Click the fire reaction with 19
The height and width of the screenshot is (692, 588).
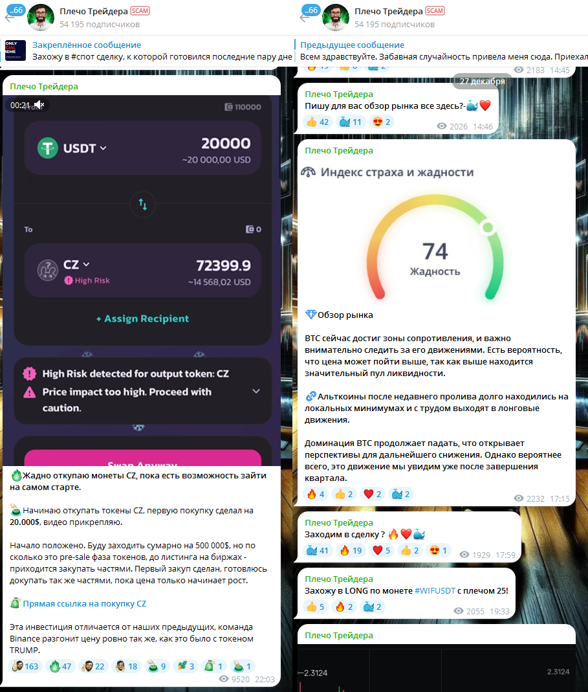tap(351, 550)
